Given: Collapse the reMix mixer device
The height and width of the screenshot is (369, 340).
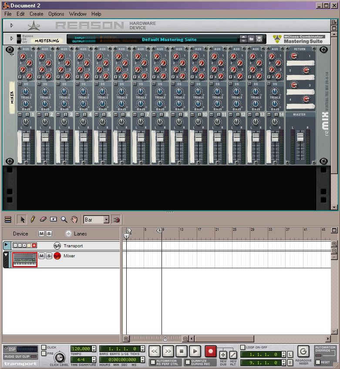Looking at the screenshot, I should [x=12, y=55].
